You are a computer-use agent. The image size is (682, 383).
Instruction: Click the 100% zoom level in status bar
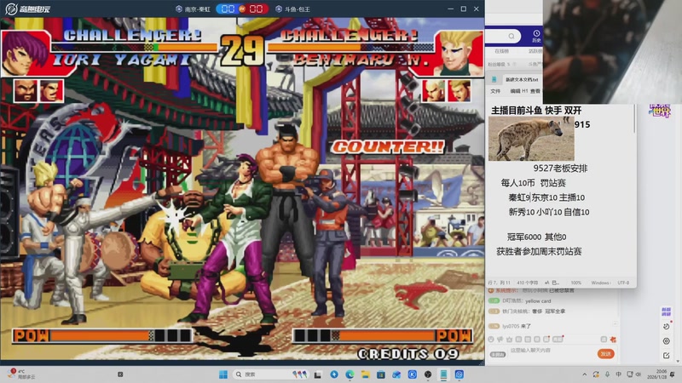point(576,283)
